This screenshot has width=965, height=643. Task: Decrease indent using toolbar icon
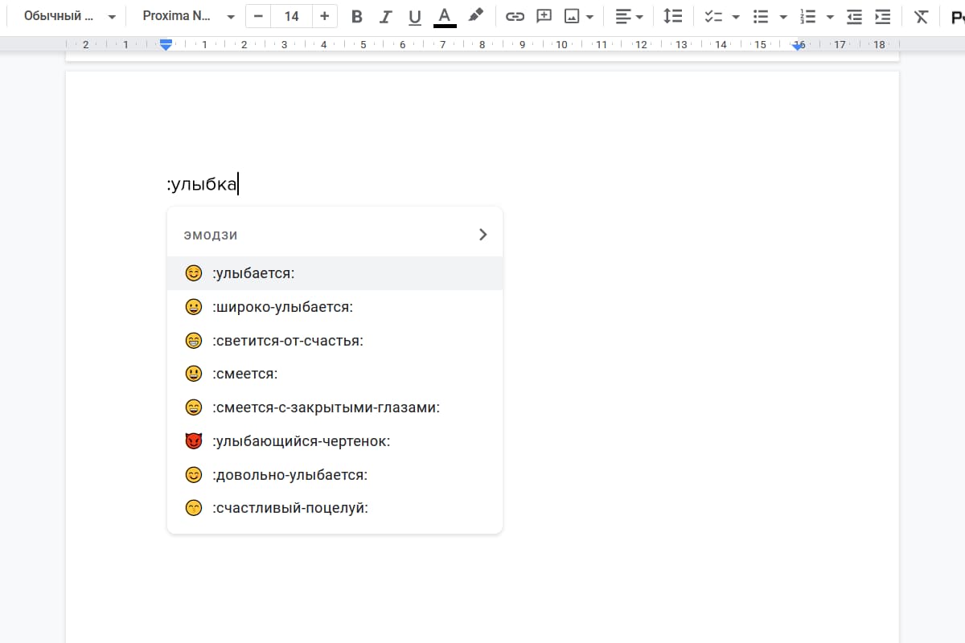[854, 16]
